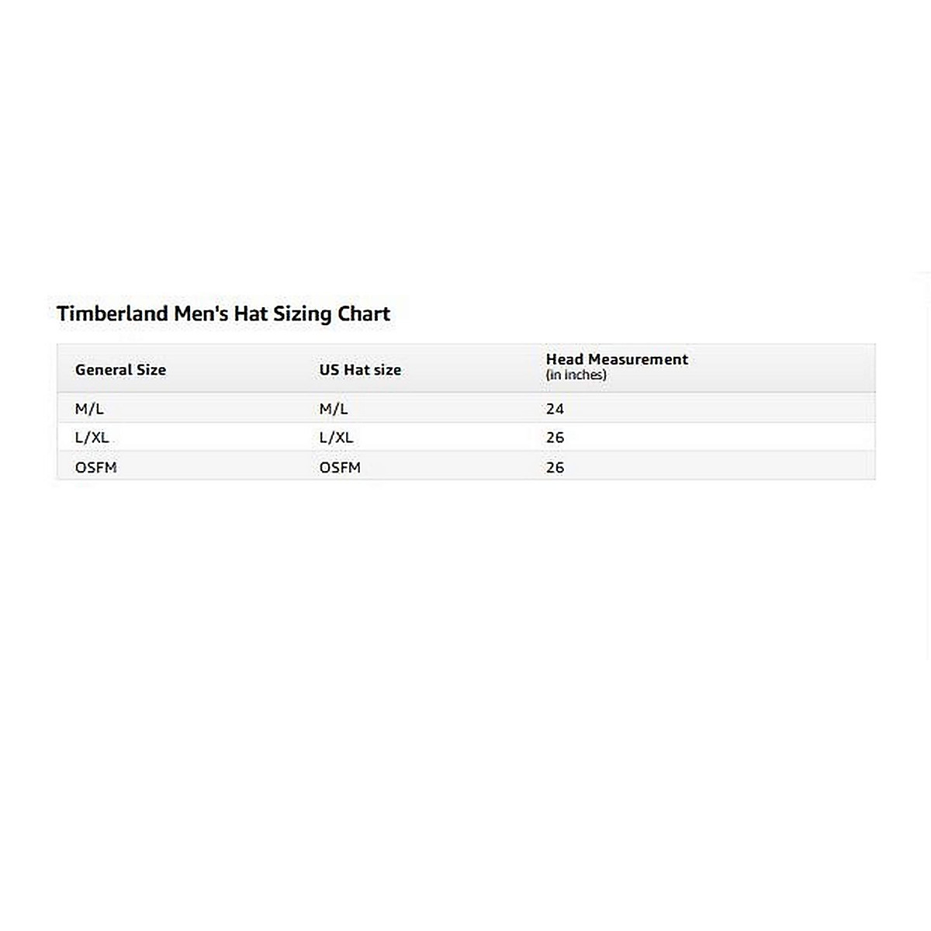931x931 pixels.
Task: Click OSFM under US Hat size
Action: click(x=340, y=468)
